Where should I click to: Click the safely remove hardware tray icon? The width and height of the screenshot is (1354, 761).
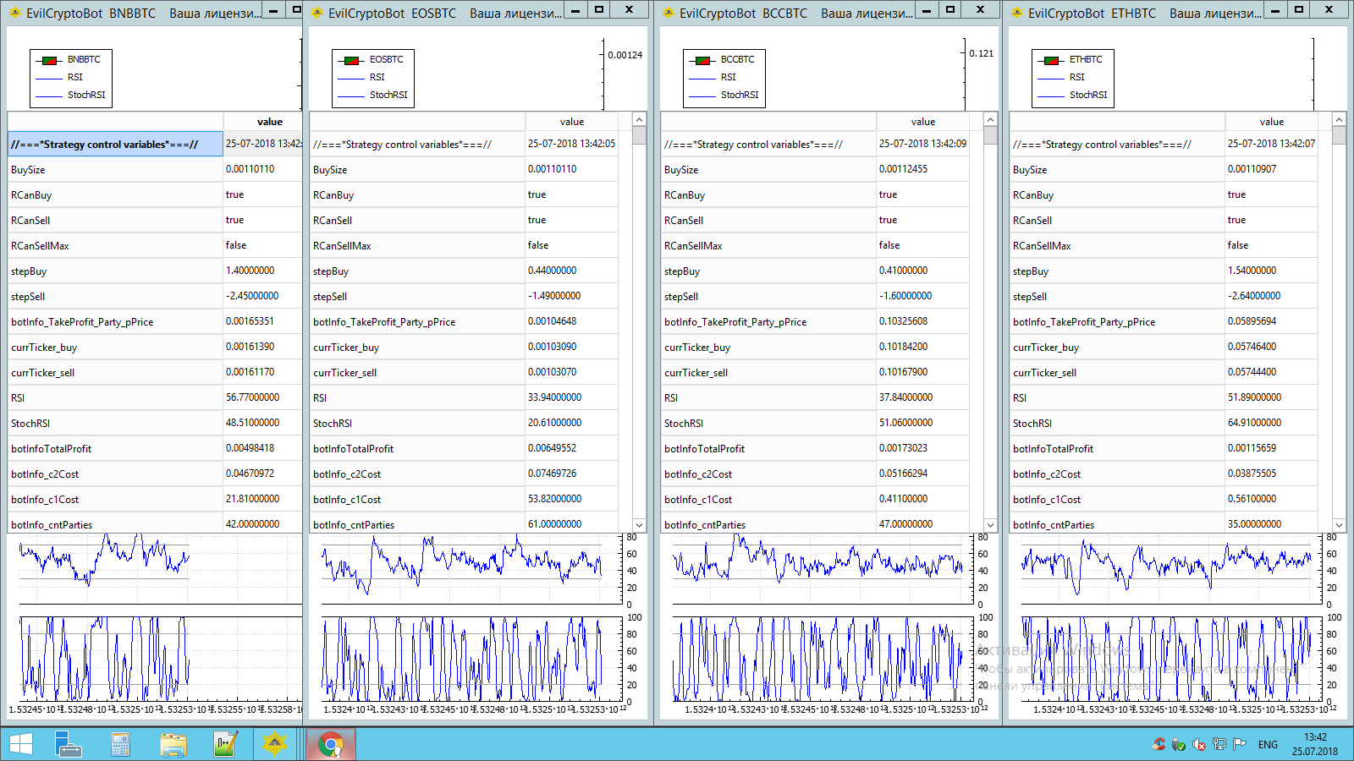[x=1179, y=744]
